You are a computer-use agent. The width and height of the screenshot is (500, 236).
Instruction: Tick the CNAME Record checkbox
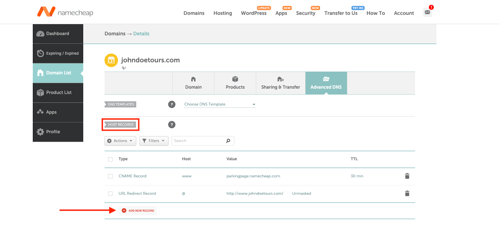[x=110, y=176]
